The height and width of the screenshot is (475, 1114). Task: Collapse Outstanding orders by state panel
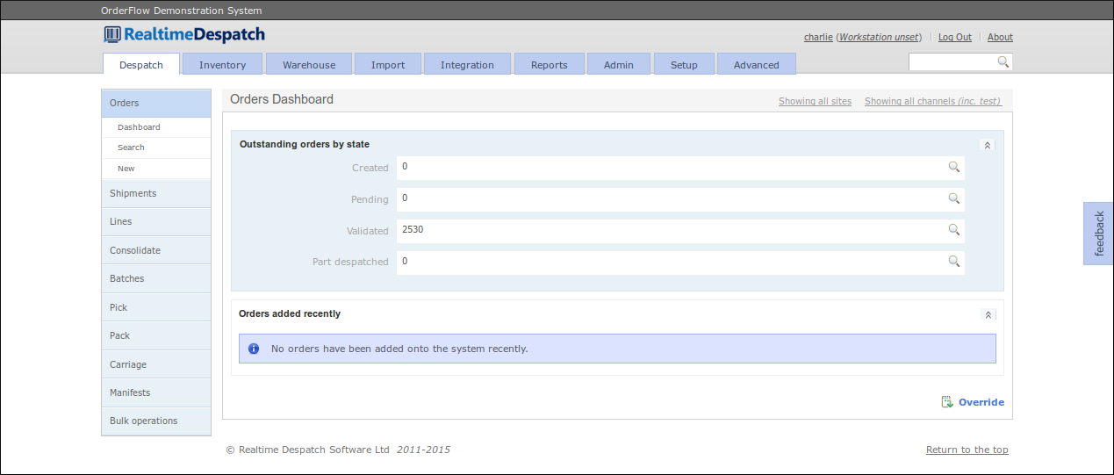pyautogui.click(x=988, y=145)
